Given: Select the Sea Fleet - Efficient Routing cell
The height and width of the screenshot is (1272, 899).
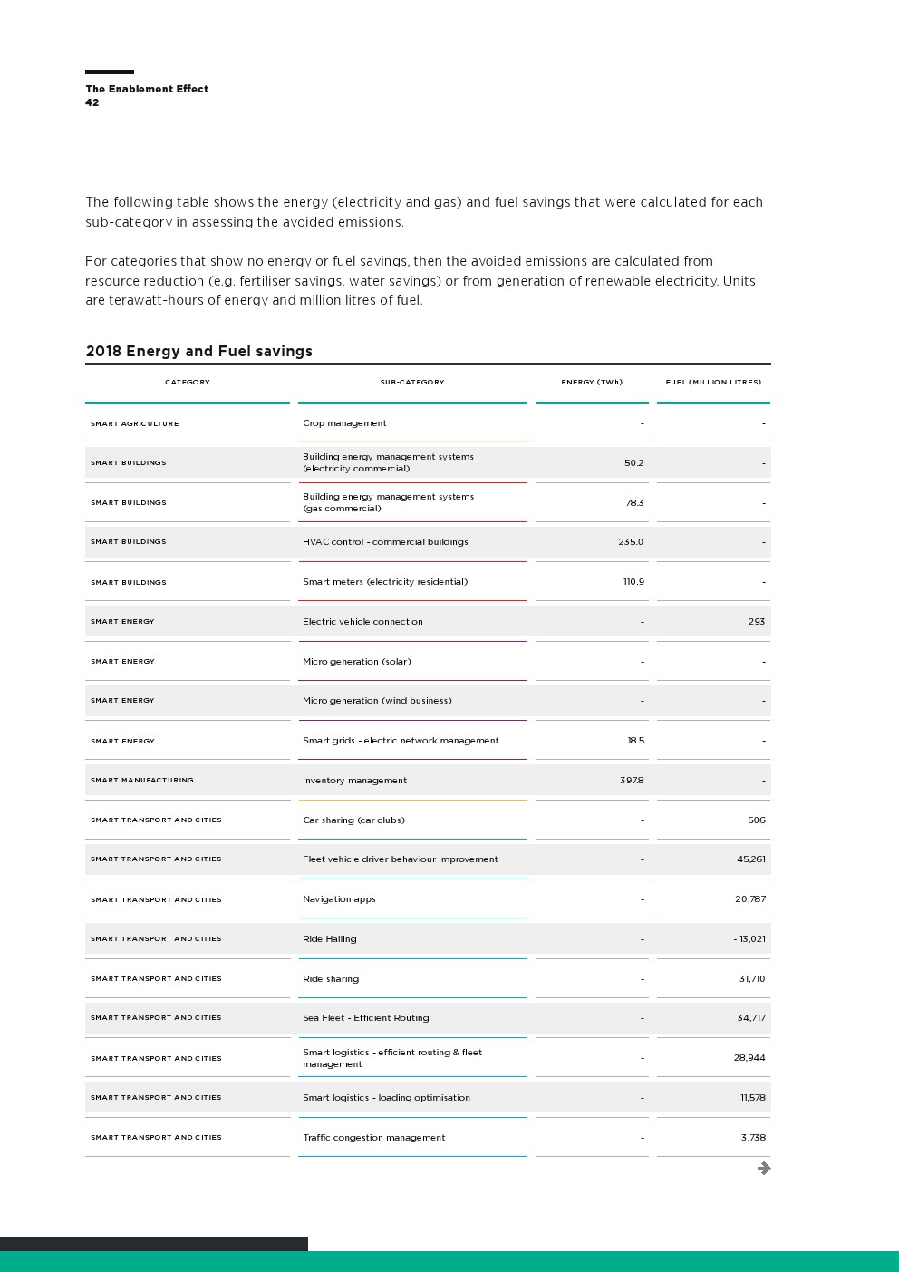Looking at the screenshot, I should click(366, 1018).
